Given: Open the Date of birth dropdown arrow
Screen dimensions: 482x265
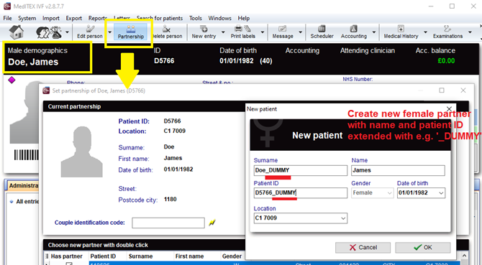Looking at the screenshot, I should [x=441, y=193].
